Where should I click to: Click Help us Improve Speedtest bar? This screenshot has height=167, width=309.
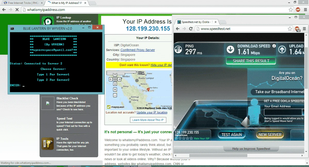pos(251,149)
